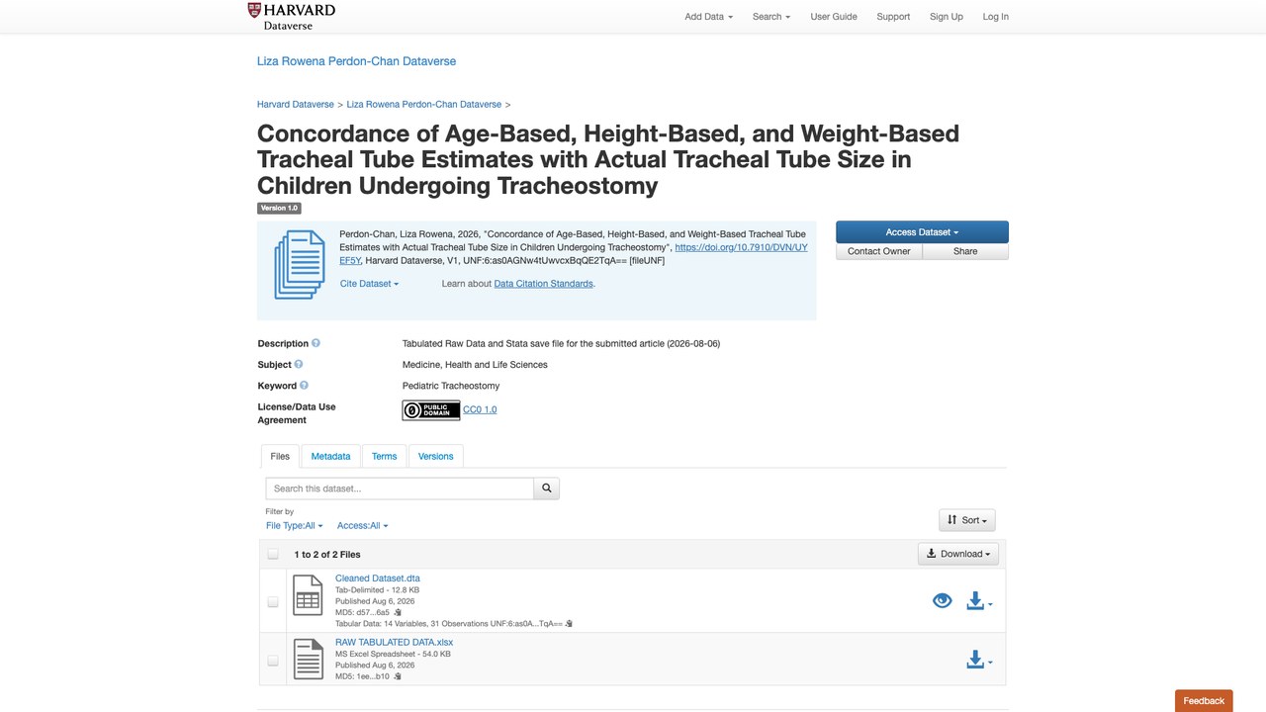Expand the Access Dataset dropdown
This screenshot has width=1266, height=712.
pyautogui.click(x=922, y=232)
